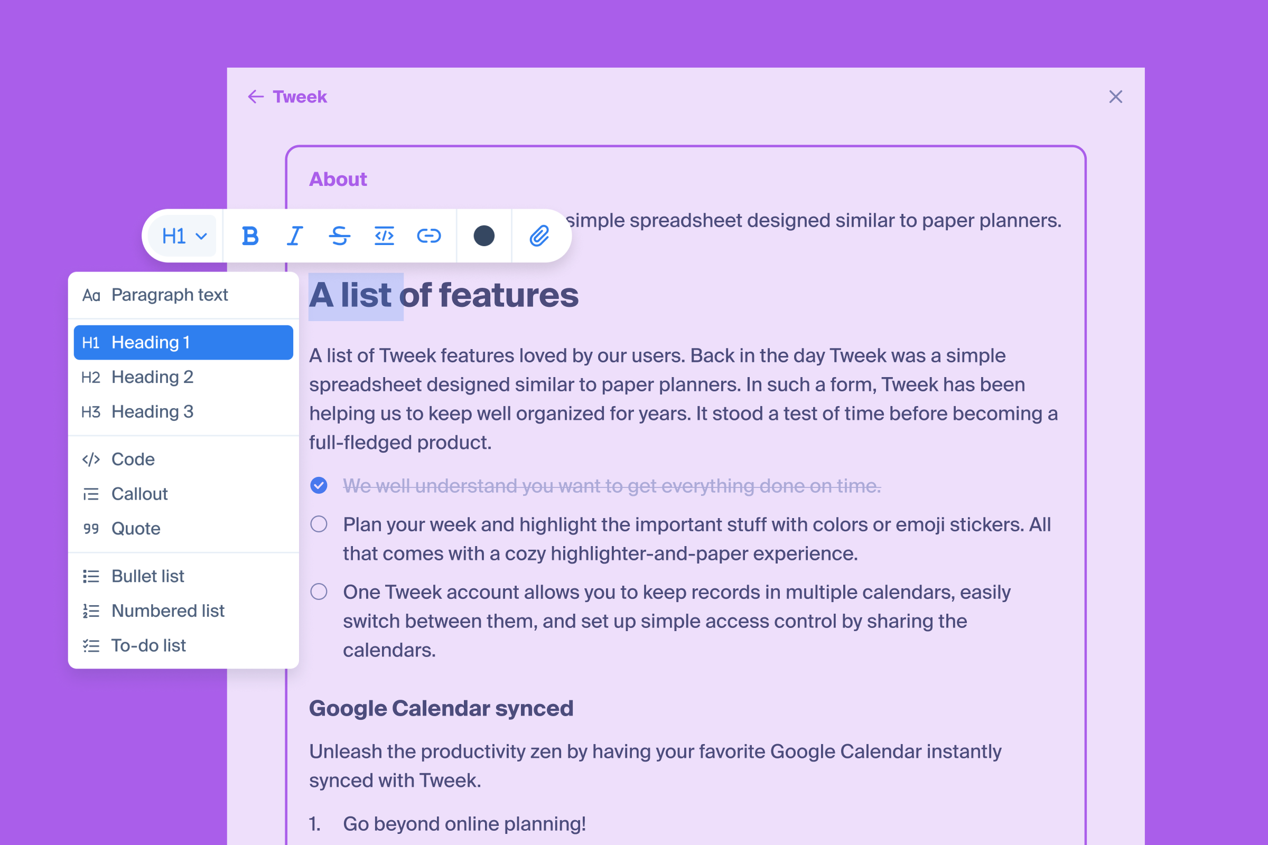Screen dimensions: 1268x845
Task: Open the H1 text style dropdown
Action: [183, 236]
